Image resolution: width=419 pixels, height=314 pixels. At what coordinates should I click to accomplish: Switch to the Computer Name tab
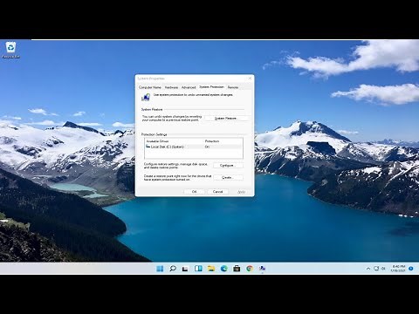(x=150, y=87)
